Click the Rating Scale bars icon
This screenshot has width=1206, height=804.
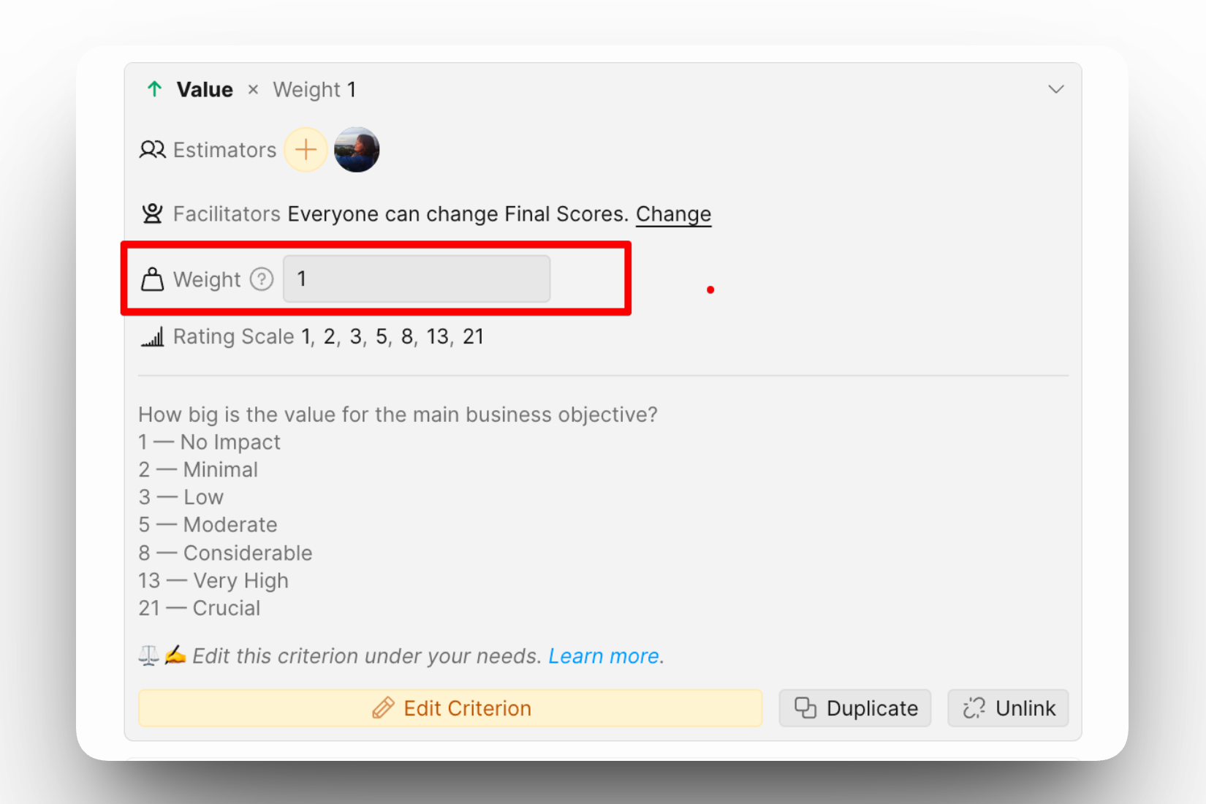[152, 337]
